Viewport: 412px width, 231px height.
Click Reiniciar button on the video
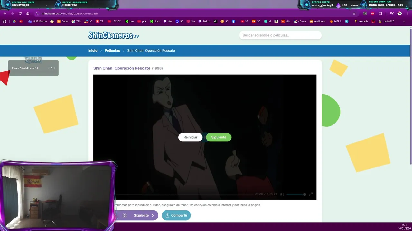(x=190, y=137)
